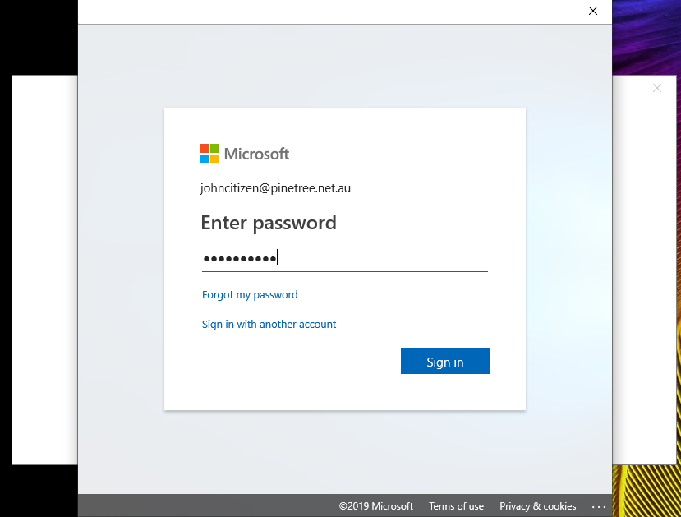Click the ©2019 Microsoft footer text
681x517 pixels.
375,506
